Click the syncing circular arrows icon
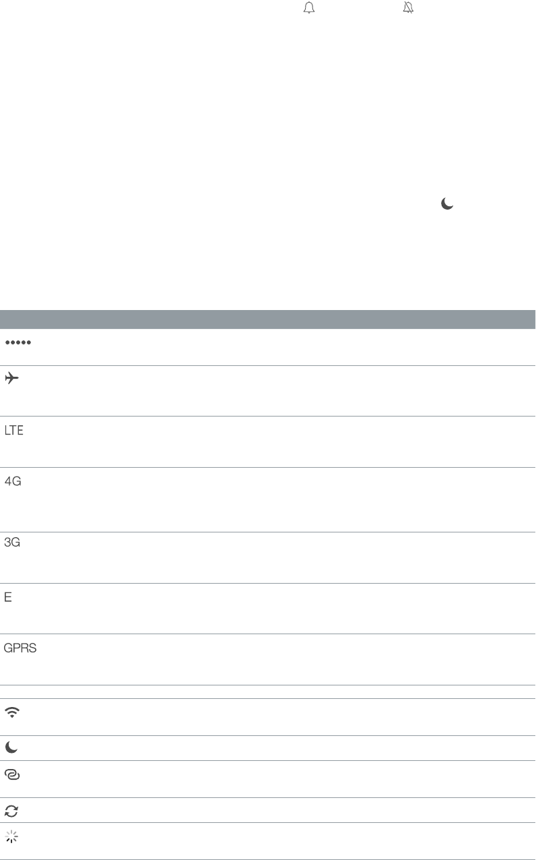This screenshot has width=536, height=860. point(11,811)
